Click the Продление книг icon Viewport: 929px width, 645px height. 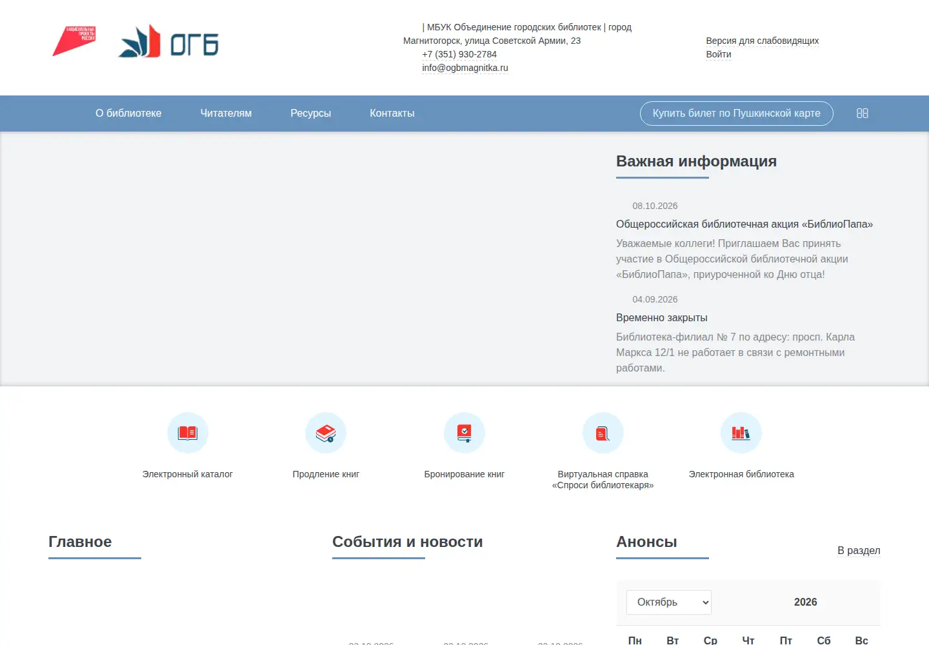pyautogui.click(x=326, y=433)
